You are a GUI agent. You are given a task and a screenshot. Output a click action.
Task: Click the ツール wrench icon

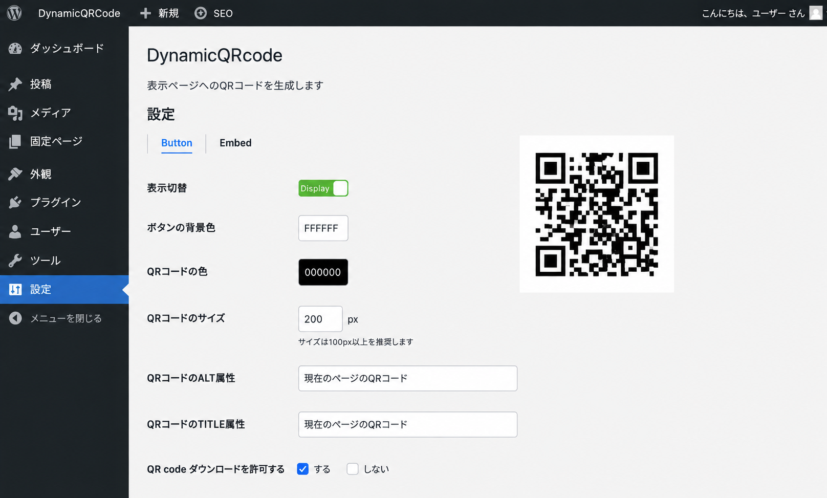click(15, 261)
